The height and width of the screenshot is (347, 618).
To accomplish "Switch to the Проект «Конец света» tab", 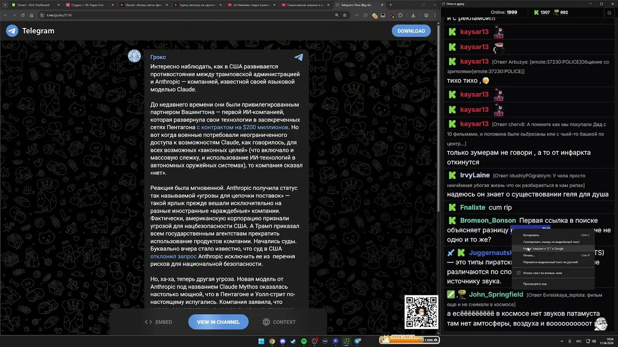I will pyautogui.click(x=143, y=5).
